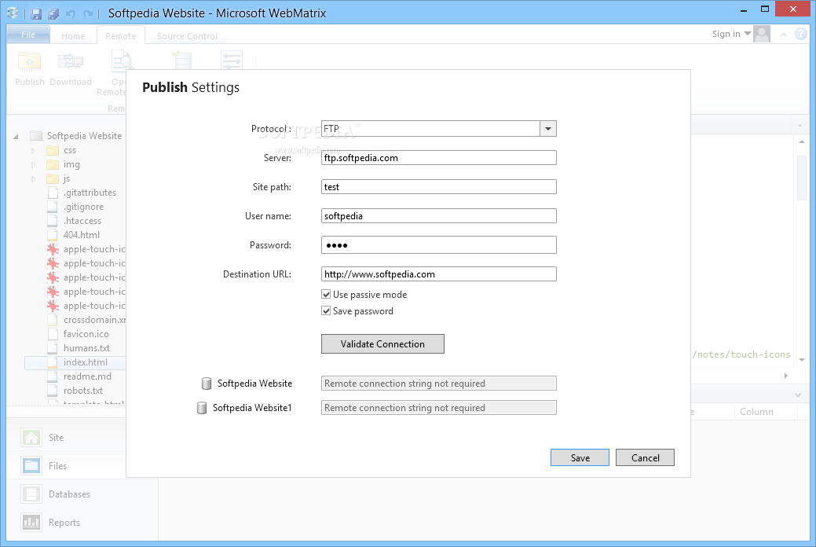Image resolution: width=816 pixels, height=547 pixels.
Task: Collapse the Softpedia Website root node
Action: pos(16,137)
